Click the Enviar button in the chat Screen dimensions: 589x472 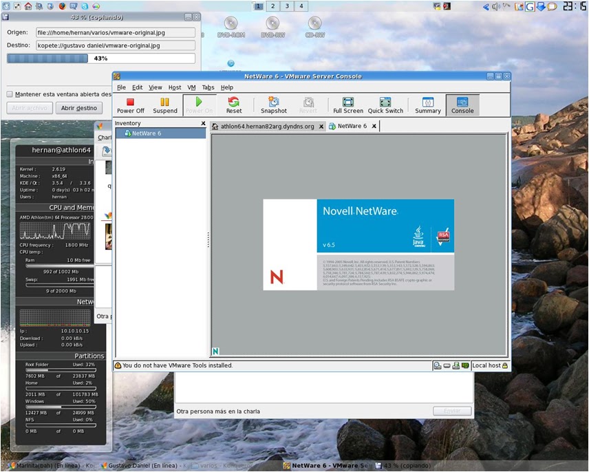click(x=452, y=410)
